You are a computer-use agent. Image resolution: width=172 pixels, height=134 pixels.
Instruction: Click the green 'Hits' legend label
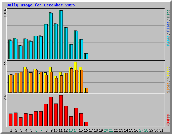click(168, 14)
